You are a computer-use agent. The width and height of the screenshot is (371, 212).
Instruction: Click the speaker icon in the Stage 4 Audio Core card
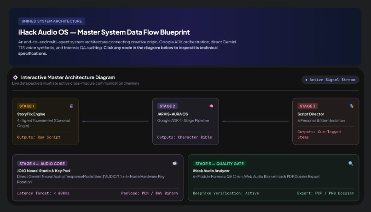click(x=175, y=164)
